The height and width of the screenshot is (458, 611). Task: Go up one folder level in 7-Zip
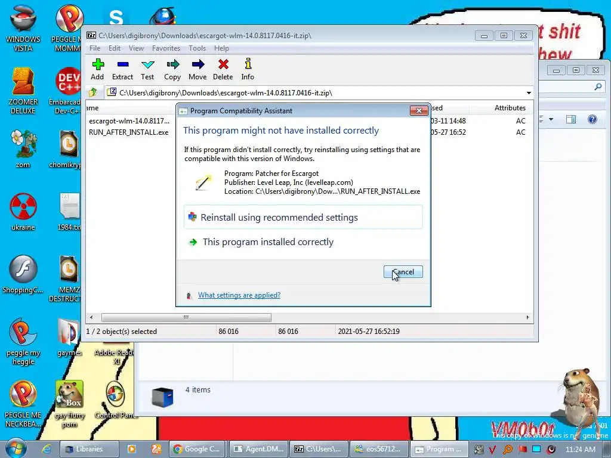pos(92,92)
